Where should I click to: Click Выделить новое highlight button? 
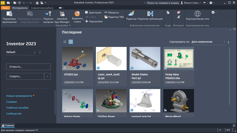click(77, 17)
